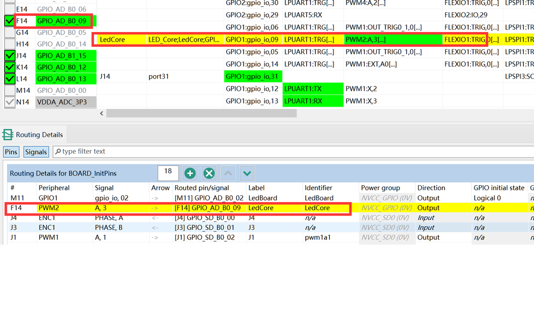
Task: Click the horizontal scrollbar left arrow
Action: (x=102, y=113)
